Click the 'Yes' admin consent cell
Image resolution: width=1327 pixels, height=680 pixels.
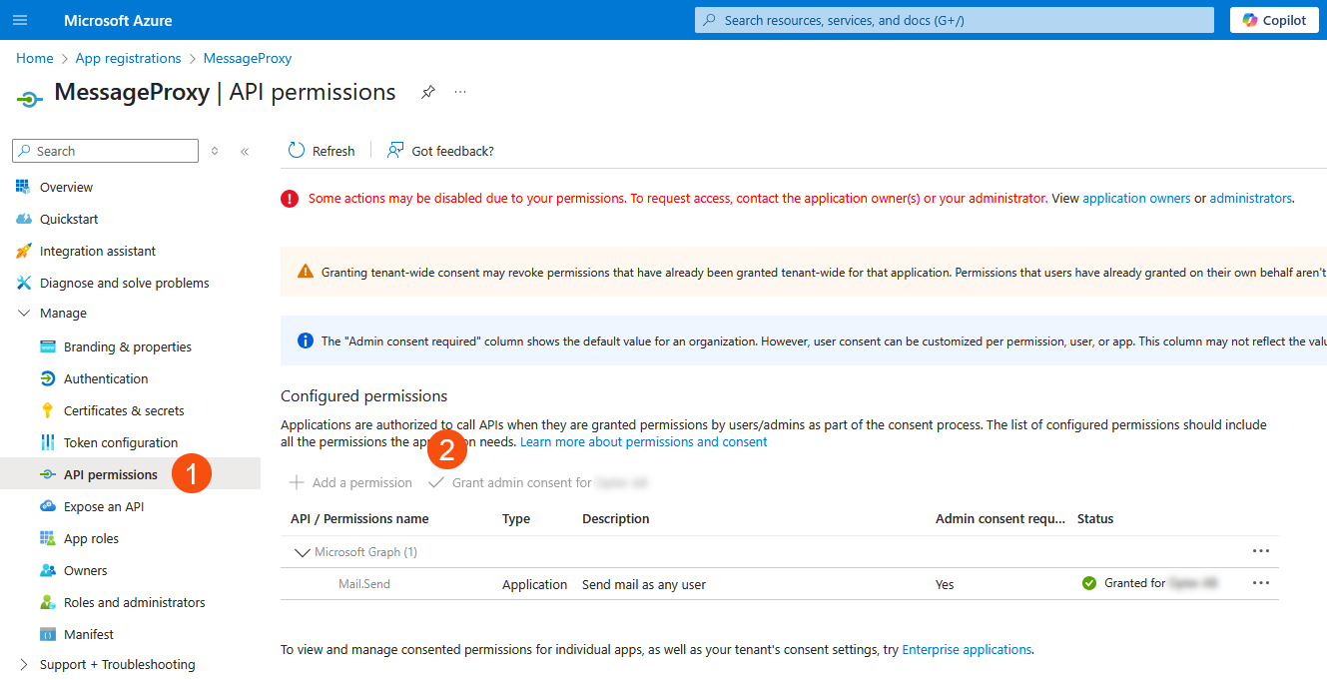pos(945,584)
